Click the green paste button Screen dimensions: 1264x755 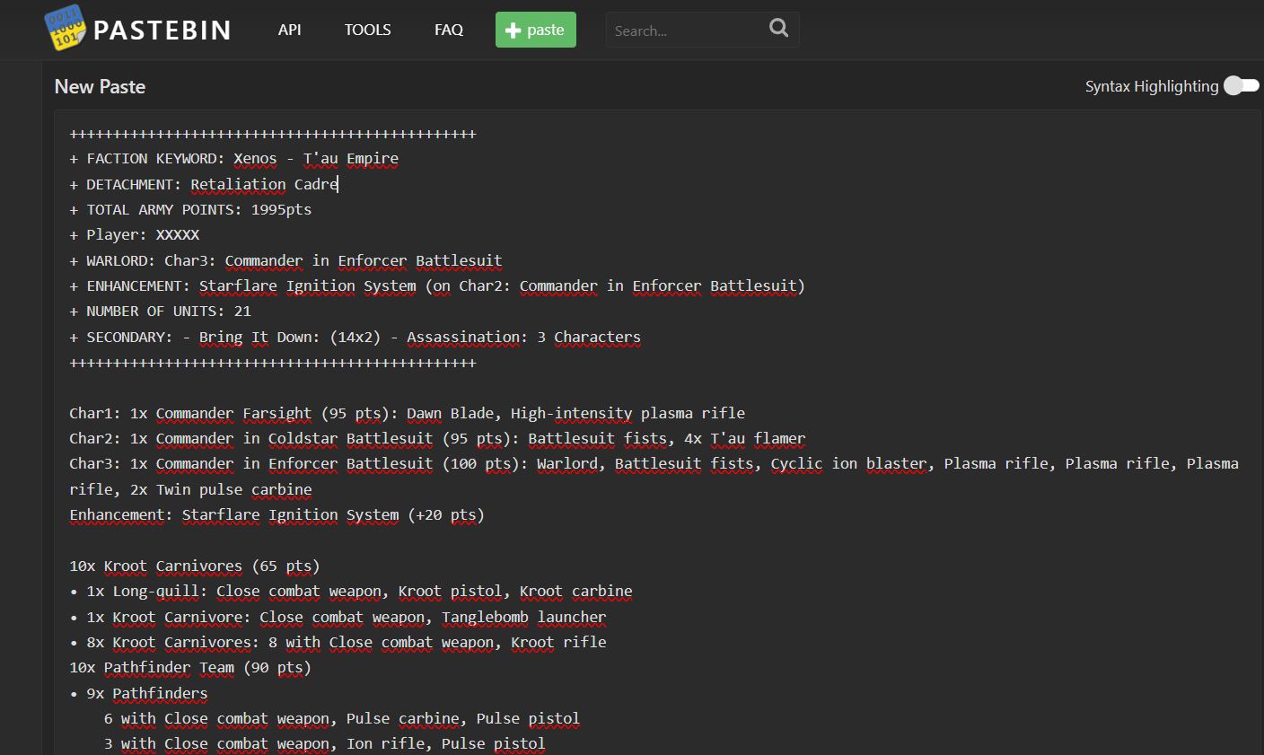[x=535, y=30]
